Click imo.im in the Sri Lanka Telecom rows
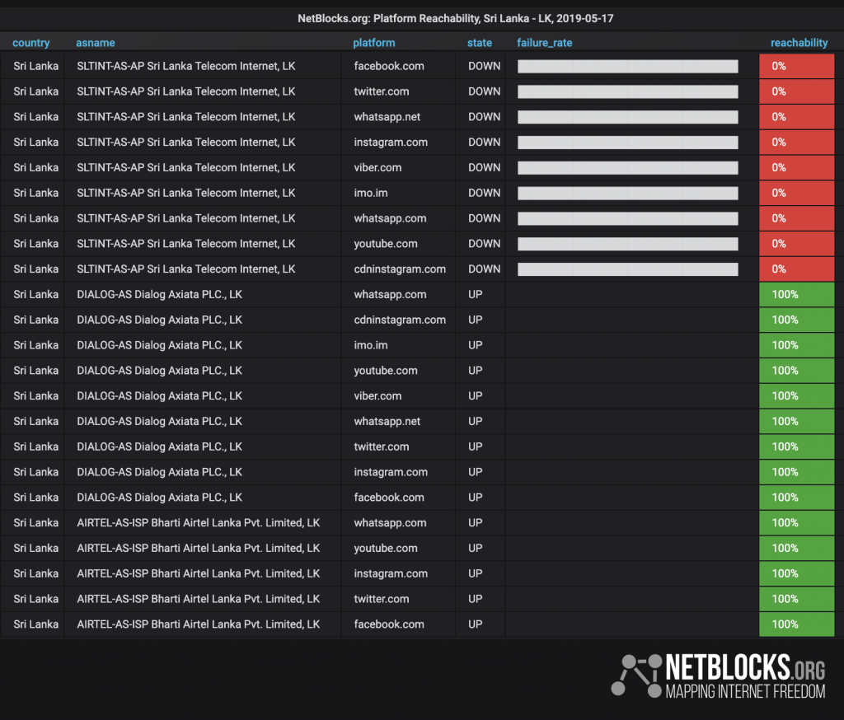Screen dimensions: 844x720 click(370, 193)
